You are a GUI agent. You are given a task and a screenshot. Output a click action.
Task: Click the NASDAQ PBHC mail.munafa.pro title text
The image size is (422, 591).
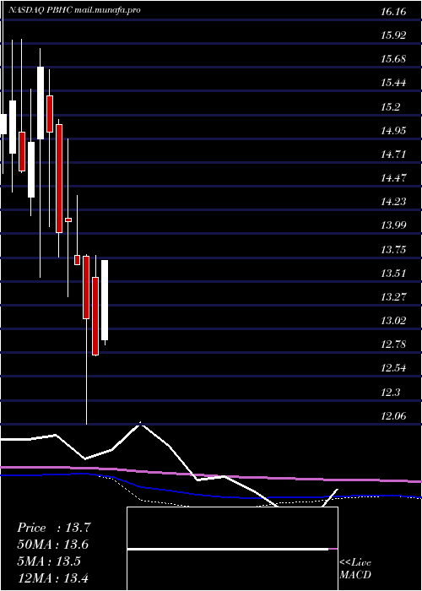point(74,10)
